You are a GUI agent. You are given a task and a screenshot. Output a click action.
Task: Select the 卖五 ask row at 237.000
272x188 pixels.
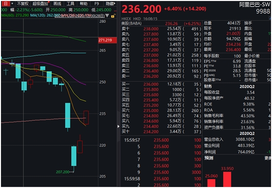tap(161, 55)
